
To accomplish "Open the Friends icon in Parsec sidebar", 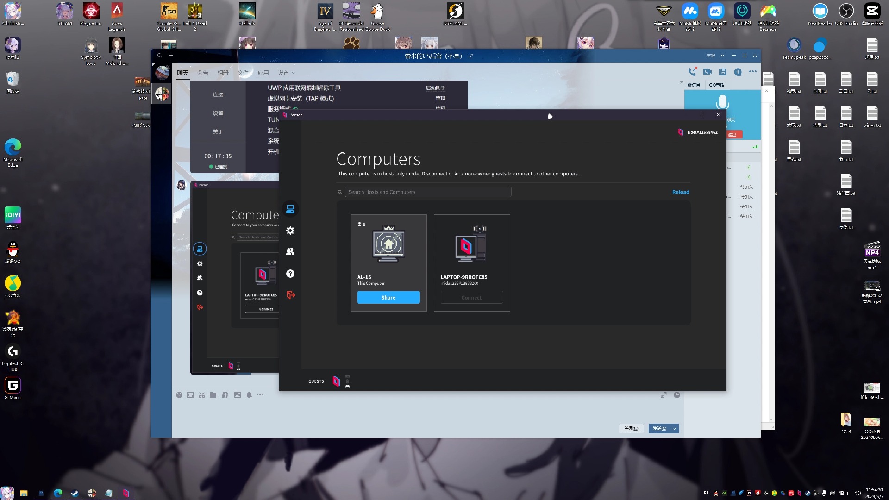I will (290, 252).
